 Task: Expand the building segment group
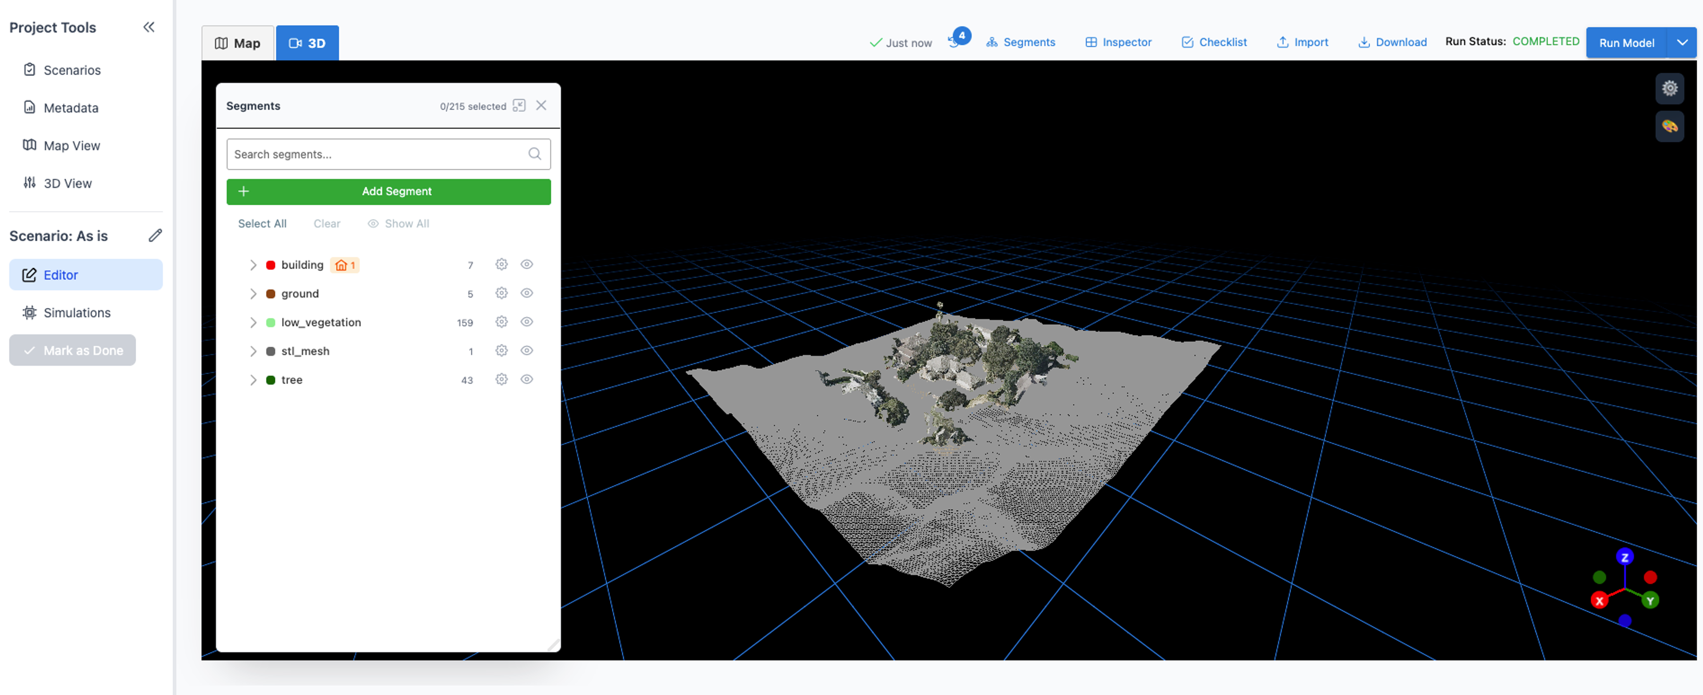point(252,265)
